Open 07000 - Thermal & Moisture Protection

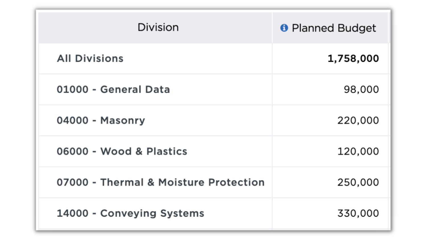pyautogui.click(x=160, y=182)
